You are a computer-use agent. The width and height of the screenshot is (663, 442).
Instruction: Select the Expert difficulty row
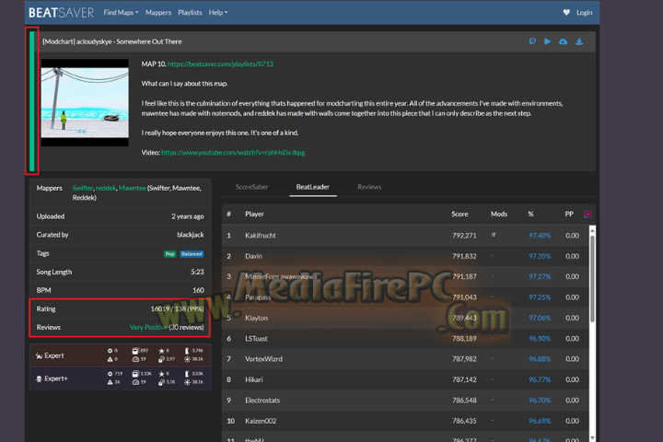(120, 355)
